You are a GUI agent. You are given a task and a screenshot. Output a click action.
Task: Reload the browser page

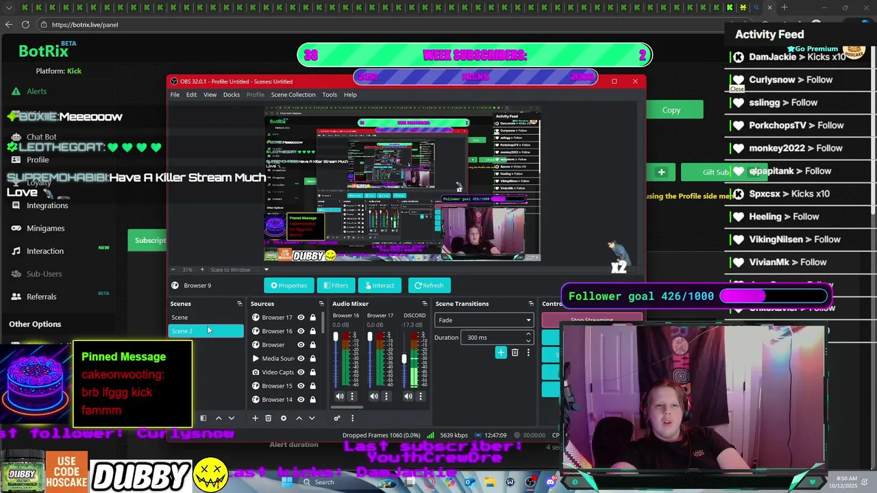coord(25,25)
